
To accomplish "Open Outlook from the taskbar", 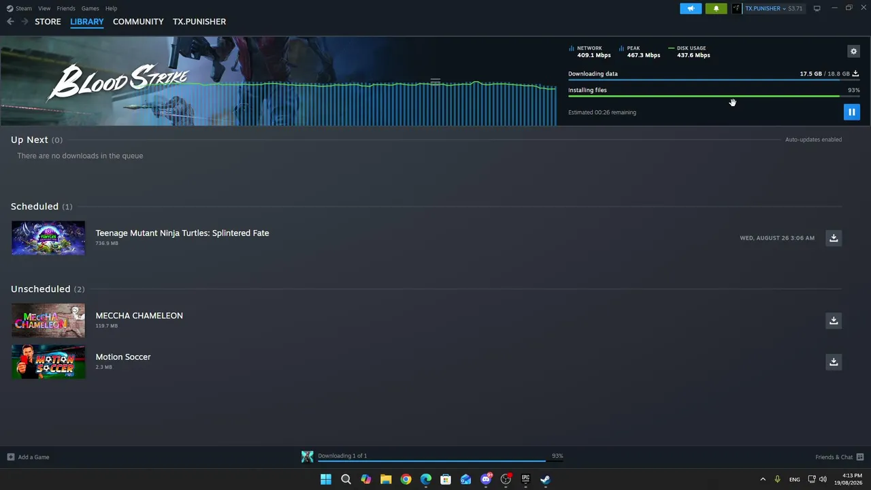I will click(466, 479).
